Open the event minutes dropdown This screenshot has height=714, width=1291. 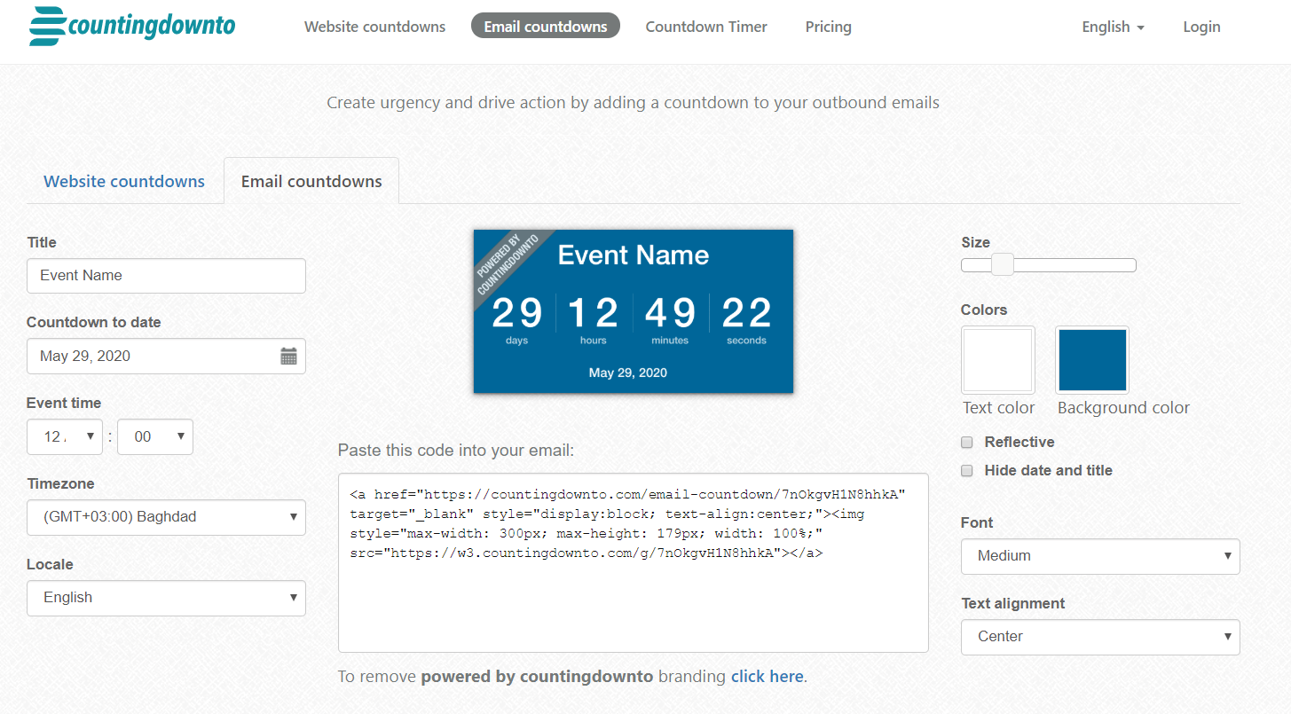(x=155, y=437)
